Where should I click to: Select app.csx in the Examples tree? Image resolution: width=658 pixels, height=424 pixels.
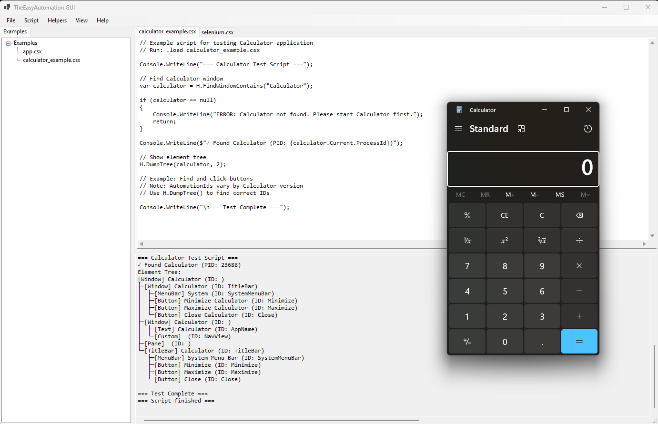tap(32, 51)
